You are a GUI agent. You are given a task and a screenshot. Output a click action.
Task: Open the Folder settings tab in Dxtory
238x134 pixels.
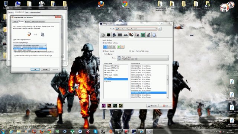[x=114, y=35]
